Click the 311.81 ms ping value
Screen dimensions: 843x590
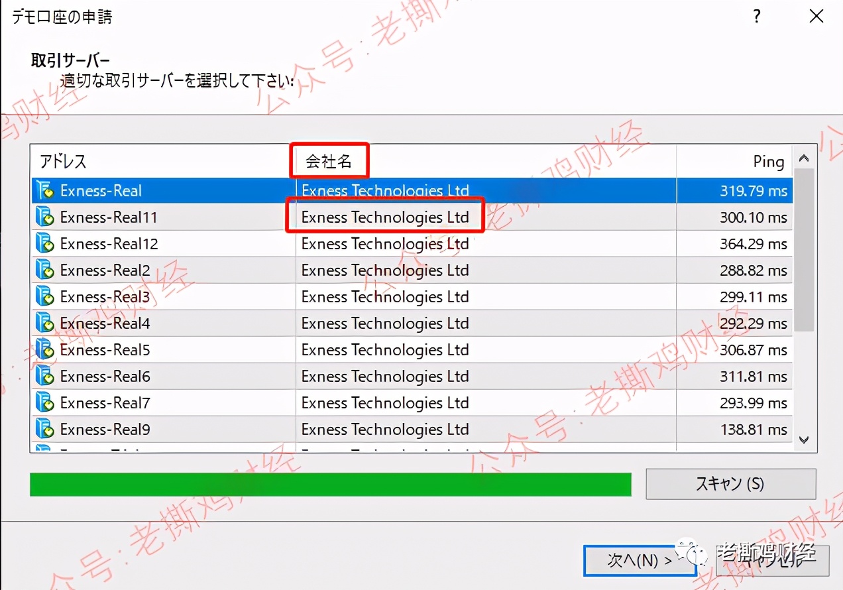click(x=754, y=377)
